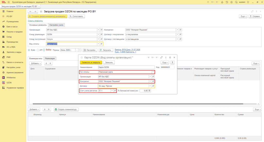Expand Договор с покупателем dropdown
264x142 pixels.
tap(177, 34)
